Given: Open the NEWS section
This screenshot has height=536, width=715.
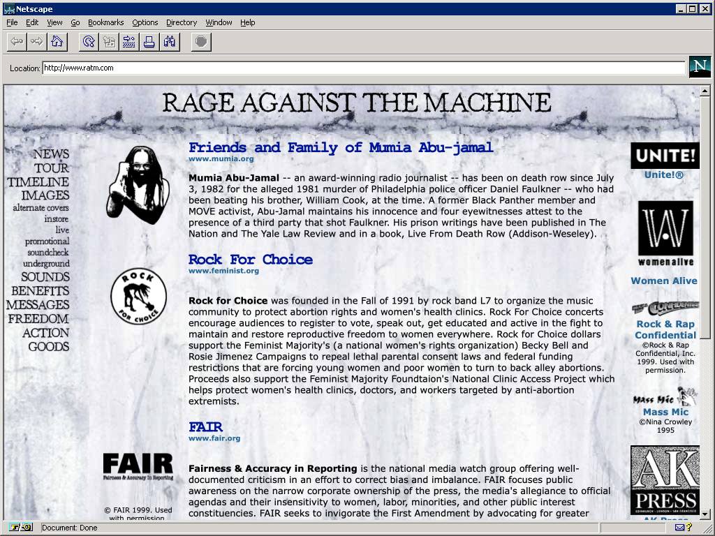Looking at the screenshot, I should point(50,154).
